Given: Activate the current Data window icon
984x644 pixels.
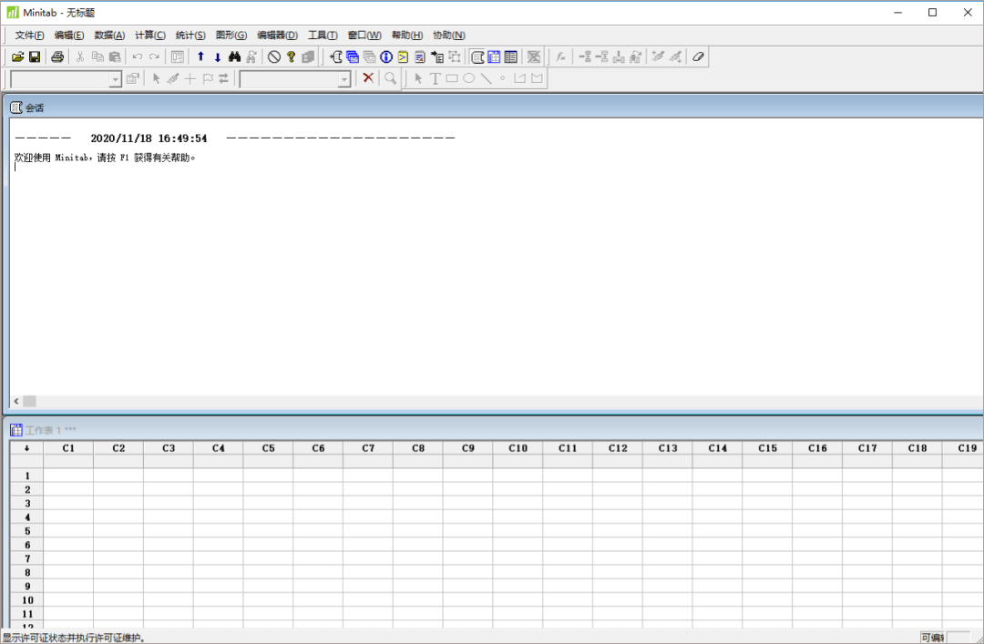Looking at the screenshot, I should (495, 57).
